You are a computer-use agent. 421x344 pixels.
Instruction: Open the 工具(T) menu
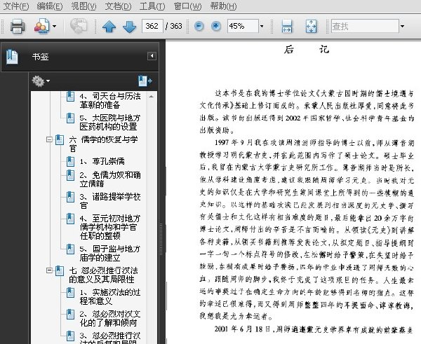pyautogui.click(x=152, y=6)
